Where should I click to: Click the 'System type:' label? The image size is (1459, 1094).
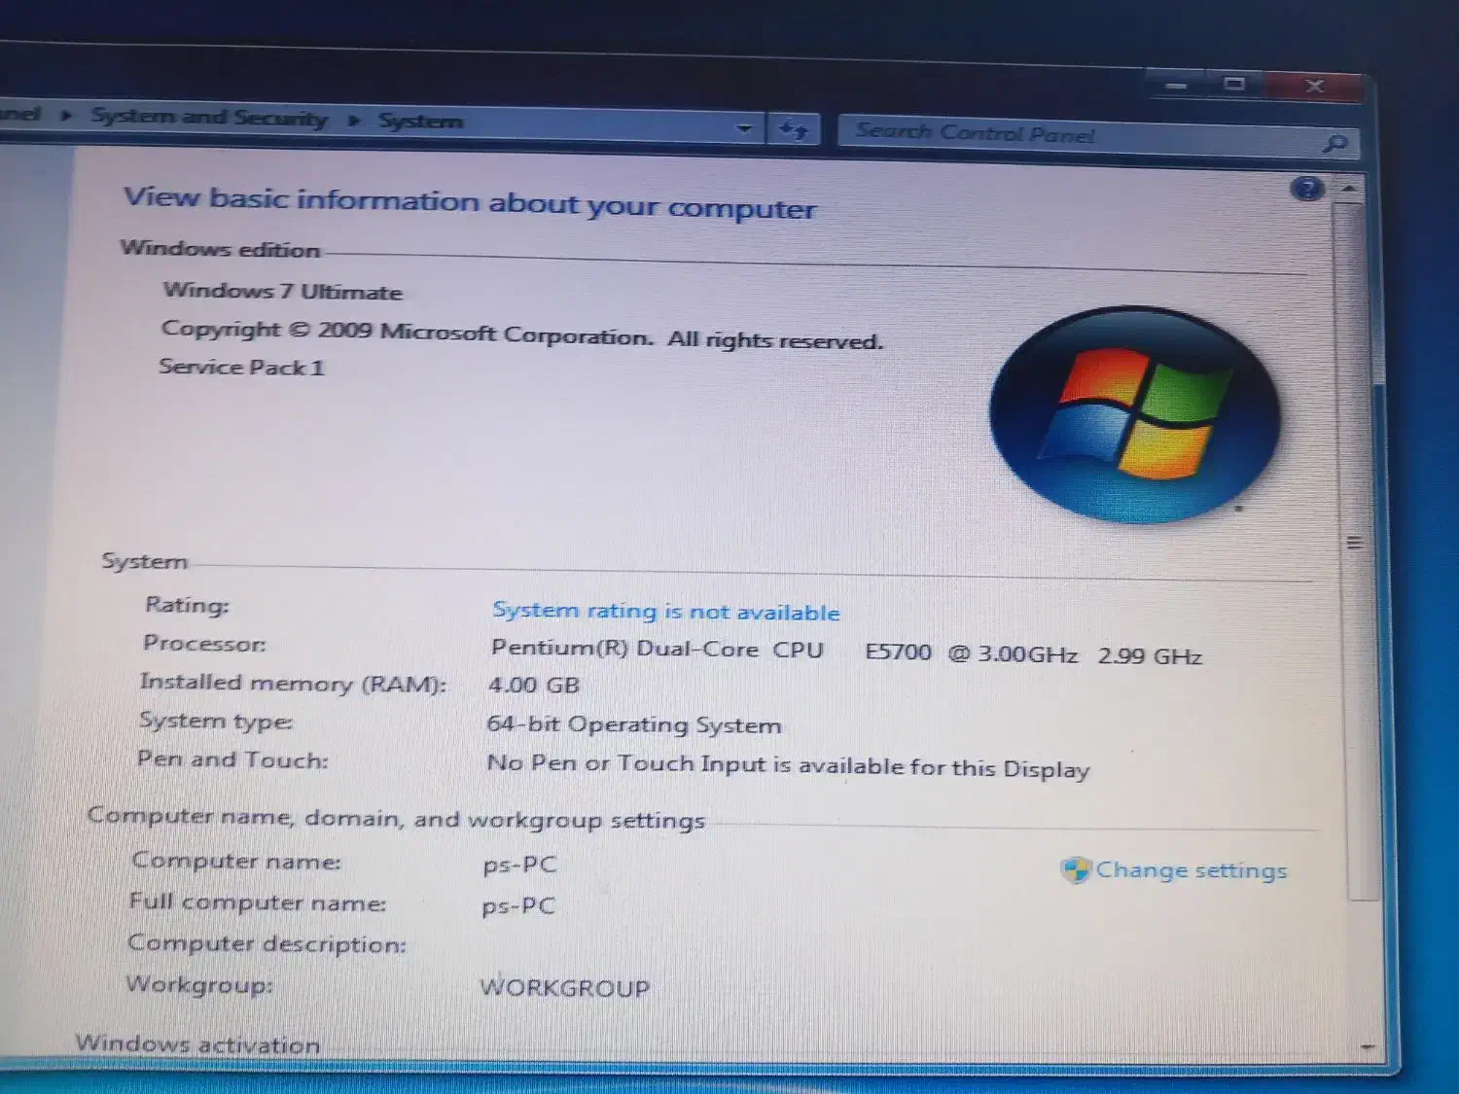(216, 721)
